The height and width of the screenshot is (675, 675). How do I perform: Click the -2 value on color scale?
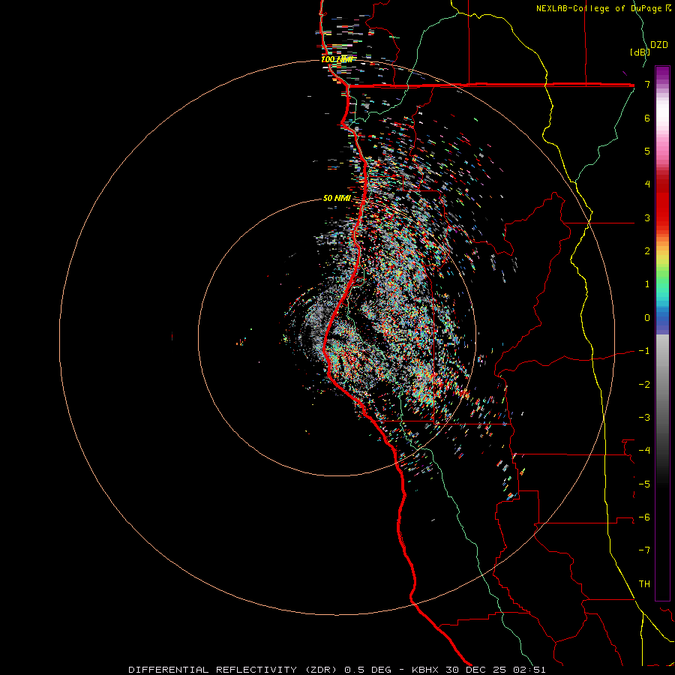644,384
